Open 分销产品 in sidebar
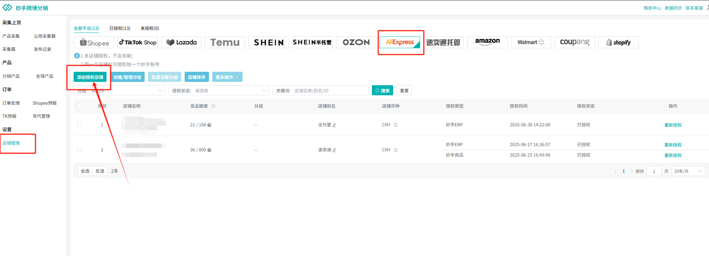This screenshot has height=256, width=709. point(11,76)
